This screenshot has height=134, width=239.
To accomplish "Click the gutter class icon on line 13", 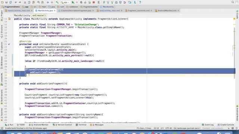I will pos(9,19).
